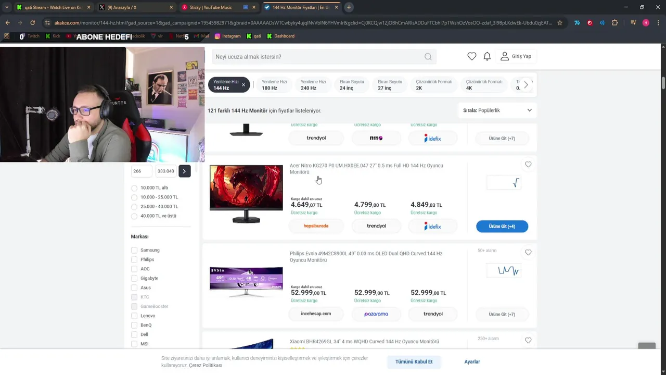
Task: Close the qati Stream Kick tab
Action: click(x=88, y=7)
